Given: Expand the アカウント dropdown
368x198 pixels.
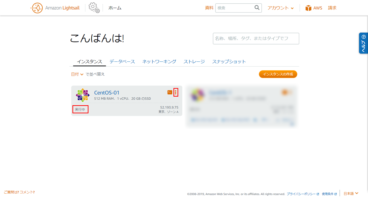Looking at the screenshot, I should 280,8.
